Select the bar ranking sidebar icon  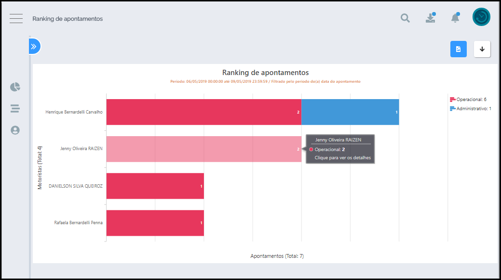coord(15,108)
